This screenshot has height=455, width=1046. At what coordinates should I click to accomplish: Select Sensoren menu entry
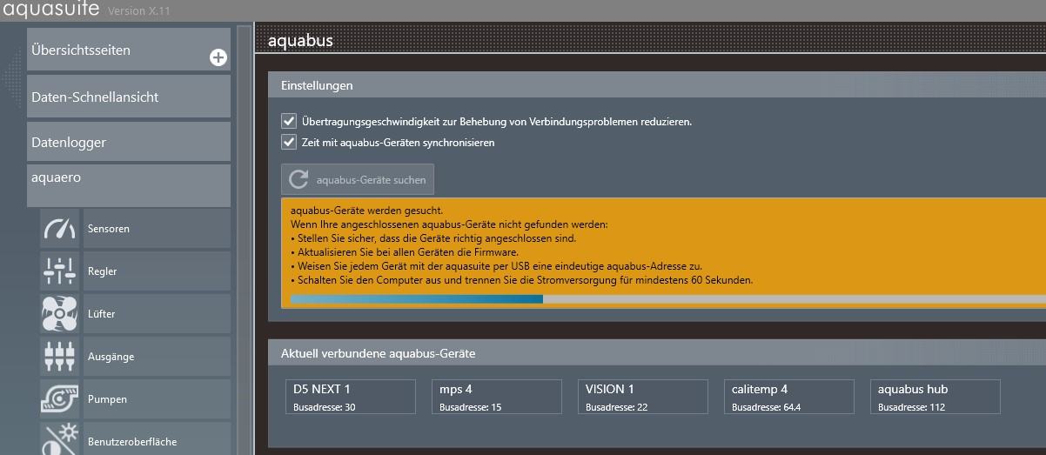tap(157, 229)
